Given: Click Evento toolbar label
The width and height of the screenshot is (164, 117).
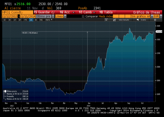Looking at the screenshot, I should (143, 20).
